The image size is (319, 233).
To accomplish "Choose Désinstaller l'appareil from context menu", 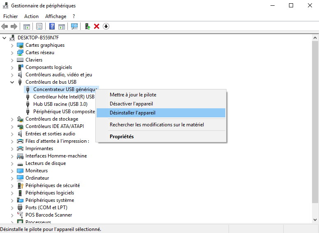I will (x=132, y=113).
